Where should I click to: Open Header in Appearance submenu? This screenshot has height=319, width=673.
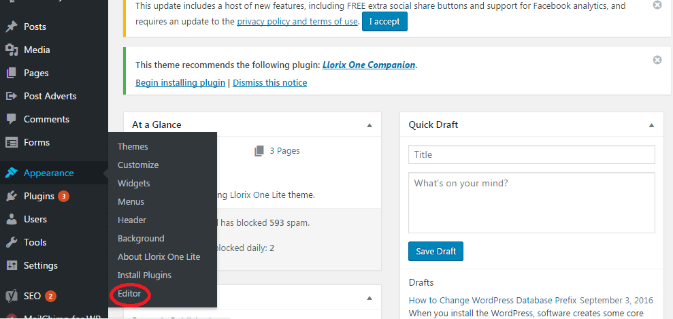click(132, 220)
